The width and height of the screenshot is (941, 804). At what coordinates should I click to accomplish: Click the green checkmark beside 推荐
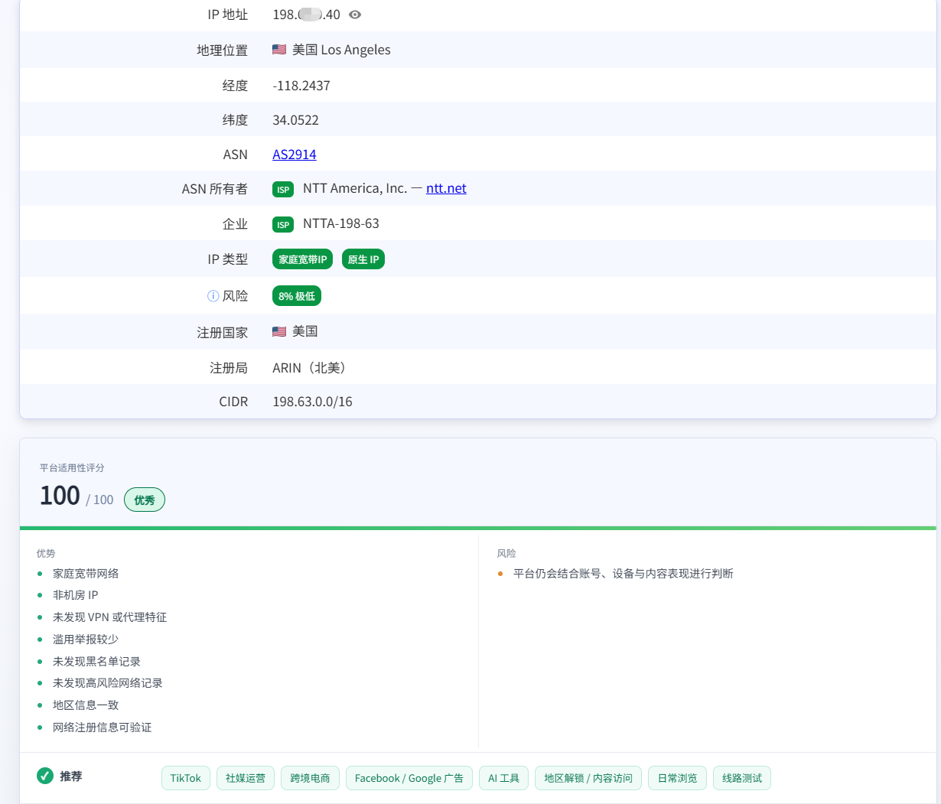click(x=45, y=776)
